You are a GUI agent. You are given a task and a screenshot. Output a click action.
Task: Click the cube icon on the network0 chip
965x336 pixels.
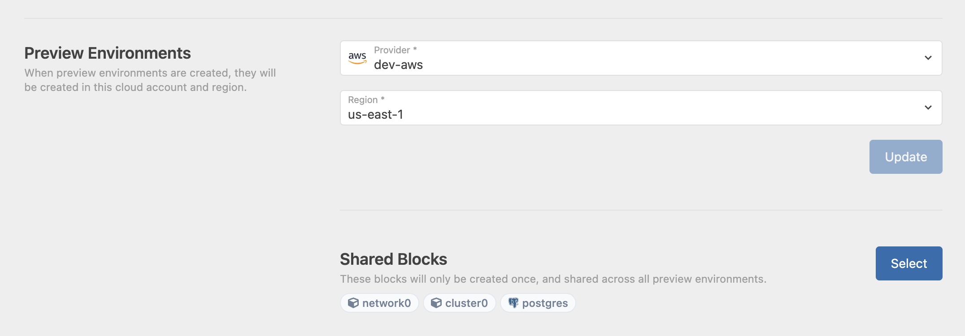(x=354, y=303)
